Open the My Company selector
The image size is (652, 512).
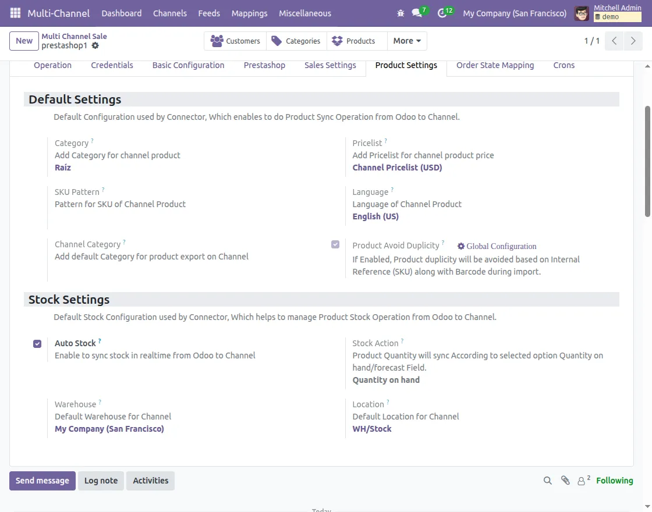514,13
